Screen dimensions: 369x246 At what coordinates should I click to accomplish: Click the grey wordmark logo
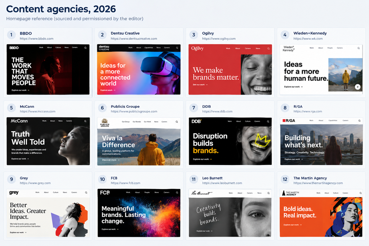14,193
